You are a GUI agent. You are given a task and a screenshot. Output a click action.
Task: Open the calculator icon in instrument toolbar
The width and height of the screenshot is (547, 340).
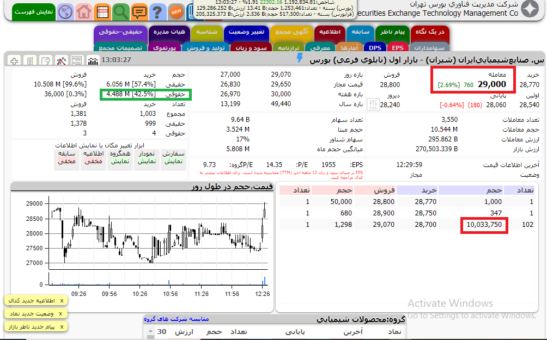pos(30,61)
